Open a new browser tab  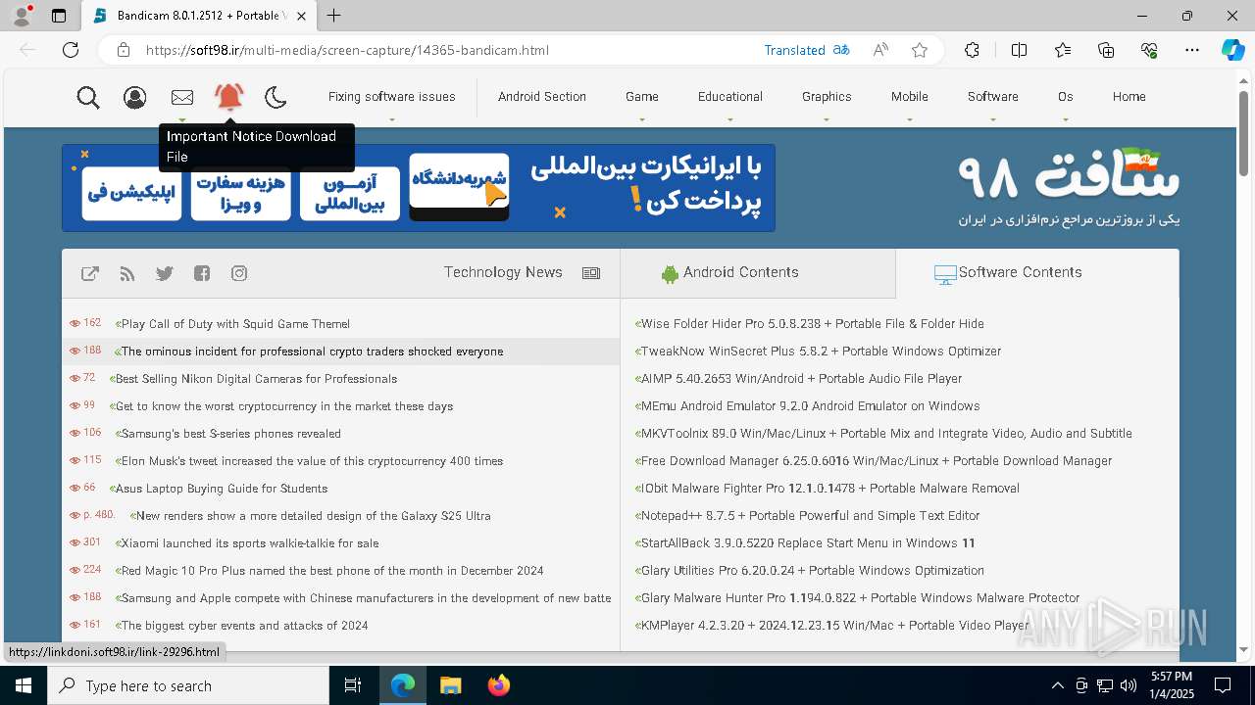click(334, 16)
